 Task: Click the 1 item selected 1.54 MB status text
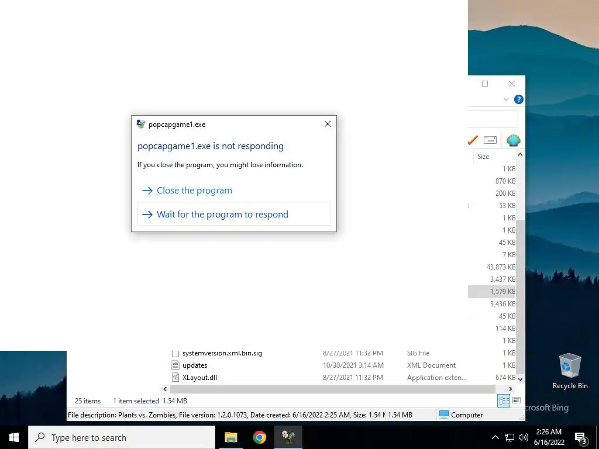pos(150,401)
